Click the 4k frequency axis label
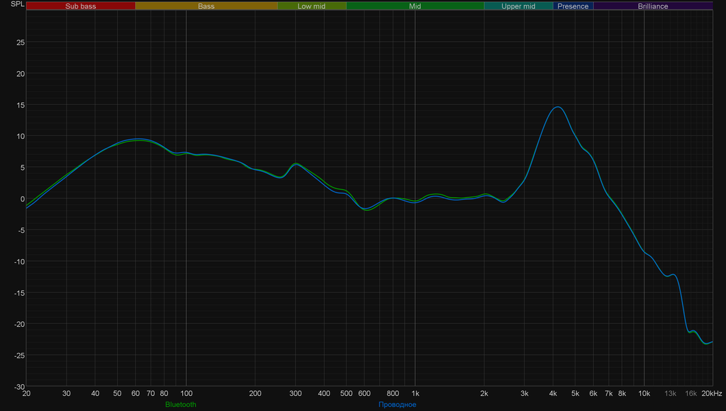The height and width of the screenshot is (411, 726). [x=553, y=393]
